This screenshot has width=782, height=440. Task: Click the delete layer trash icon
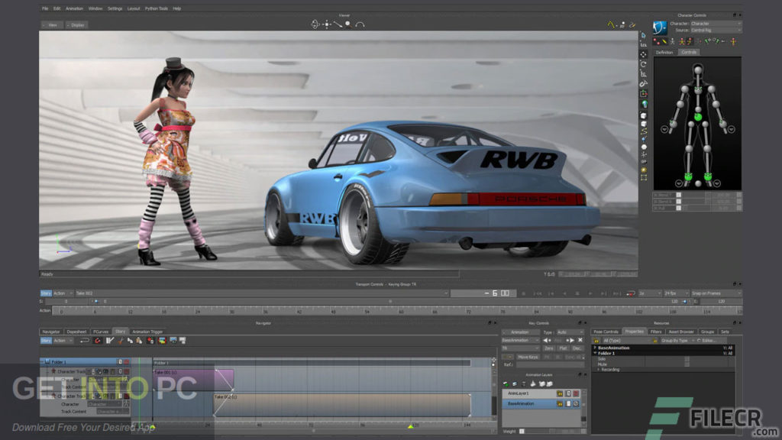pos(524,383)
